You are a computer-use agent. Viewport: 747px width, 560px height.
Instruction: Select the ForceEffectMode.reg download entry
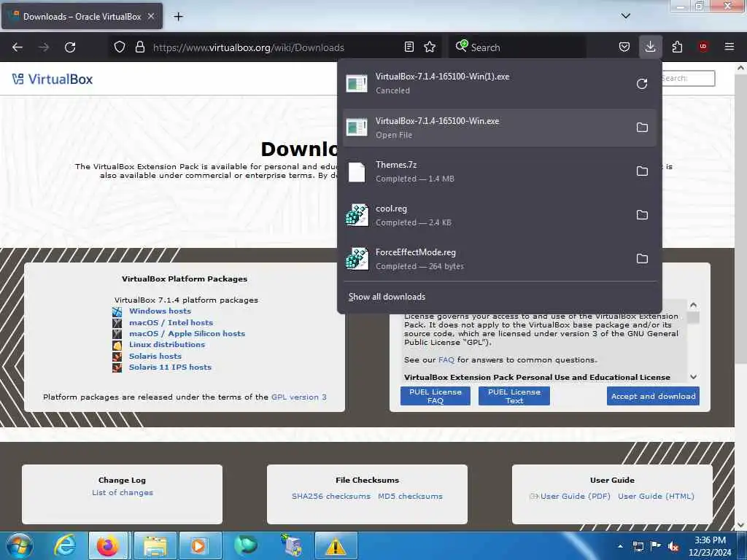click(x=499, y=259)
